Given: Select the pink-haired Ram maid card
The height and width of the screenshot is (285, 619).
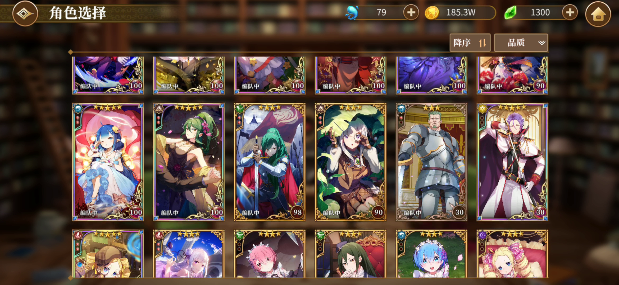Looking at the screenshot, I should pyautogui.click(x=270, y=254).
